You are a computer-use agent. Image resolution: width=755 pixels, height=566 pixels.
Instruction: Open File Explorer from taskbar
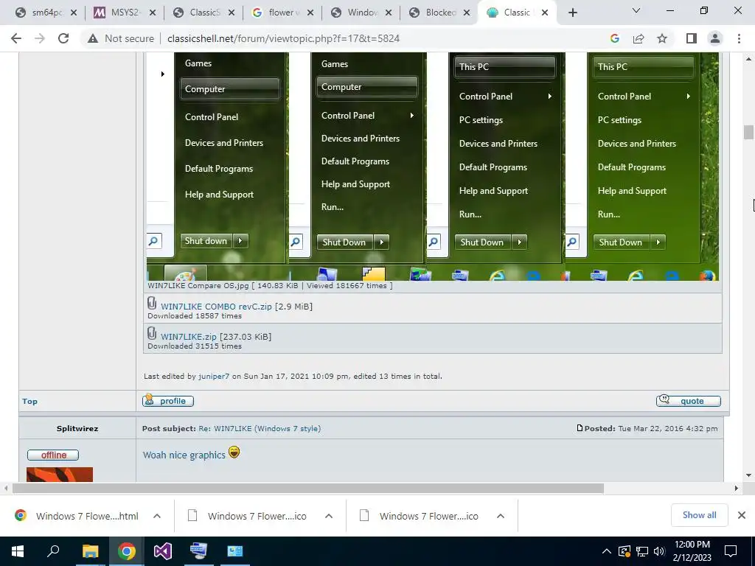coord(90,551)
